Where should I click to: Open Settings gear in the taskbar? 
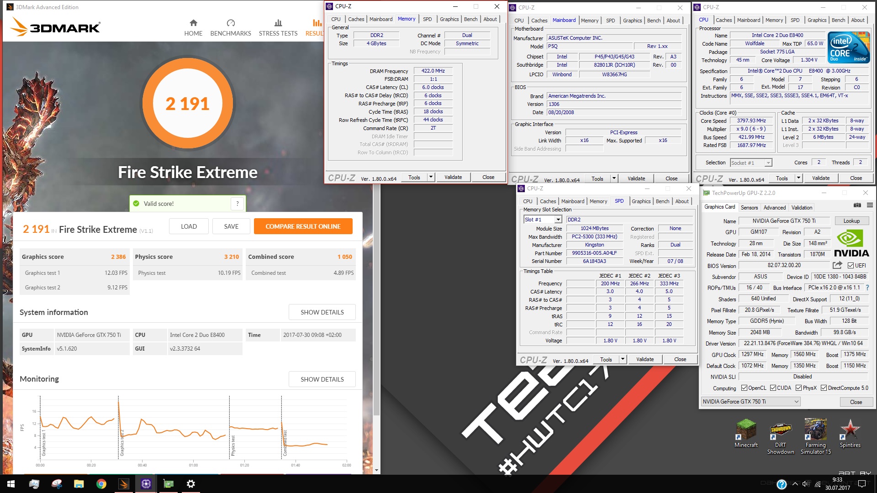190,484
